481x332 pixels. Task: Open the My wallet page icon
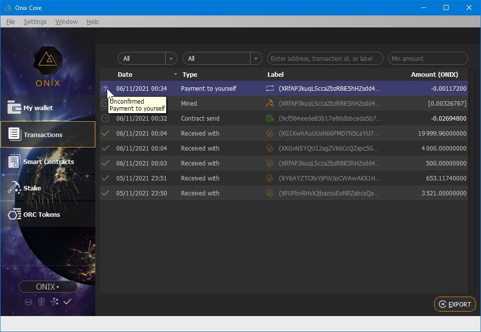click(x=14, y=107)
